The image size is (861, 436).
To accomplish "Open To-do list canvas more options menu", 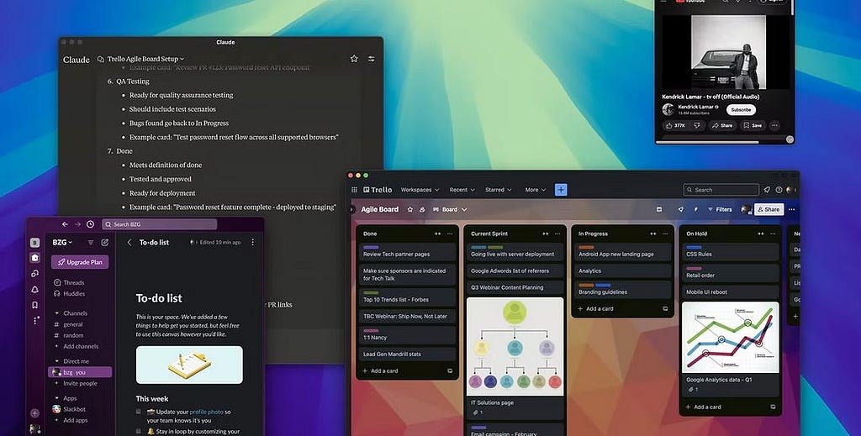I will tap(252, 242).
